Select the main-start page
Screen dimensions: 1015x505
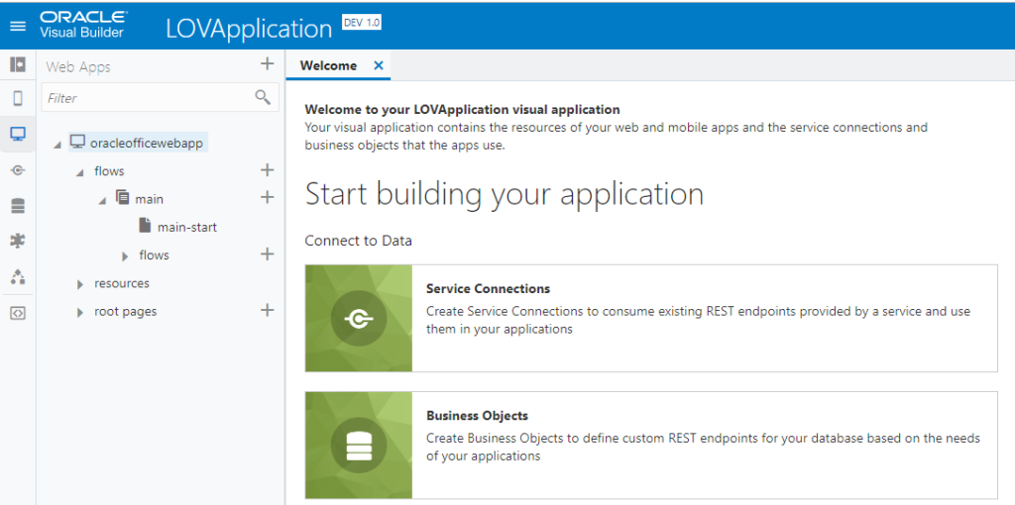tap(186, 227)
